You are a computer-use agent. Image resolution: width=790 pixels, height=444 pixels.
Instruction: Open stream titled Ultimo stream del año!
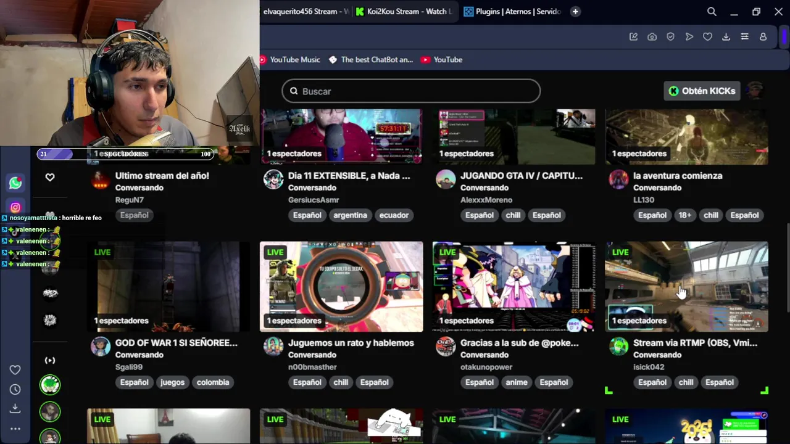point(162,176)
